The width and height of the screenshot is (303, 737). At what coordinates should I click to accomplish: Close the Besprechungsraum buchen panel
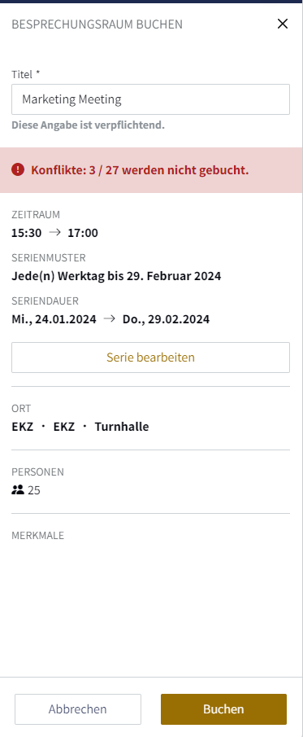[283, 24]
